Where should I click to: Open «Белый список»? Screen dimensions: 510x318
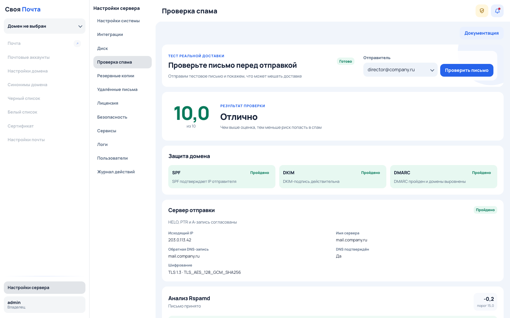(x=45, y=112)
